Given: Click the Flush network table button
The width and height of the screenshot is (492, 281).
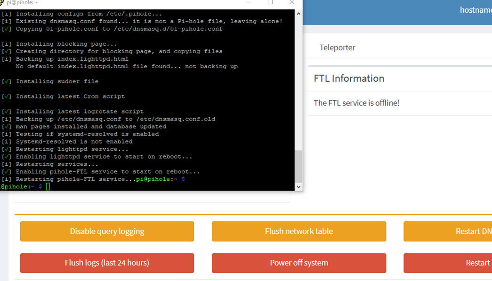Looking at the screenshot, I should coord(298,232).
